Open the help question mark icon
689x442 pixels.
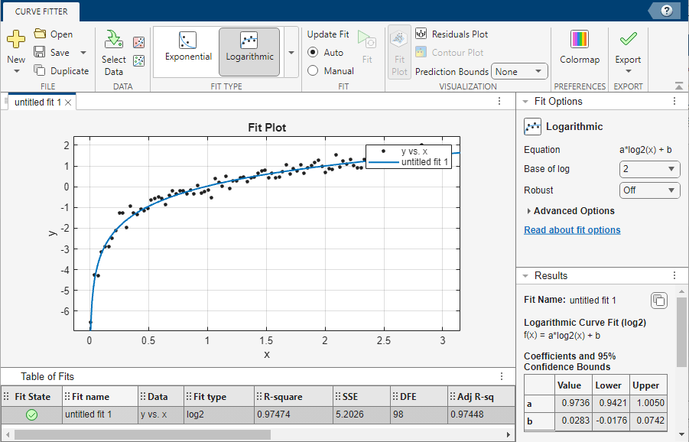[x=667, y=11]
